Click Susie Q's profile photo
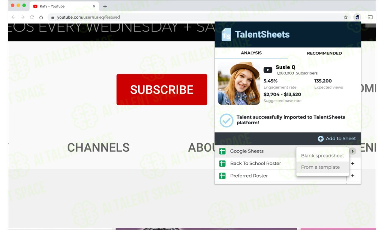This screenshot has height=230, width=384. point(239,83)
